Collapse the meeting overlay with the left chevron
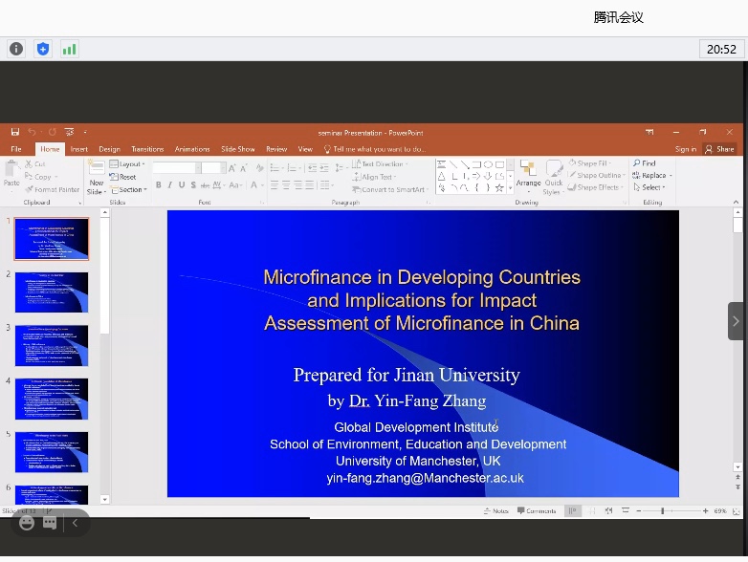Viewport: 748px width, 562px height. click(75, 523)
